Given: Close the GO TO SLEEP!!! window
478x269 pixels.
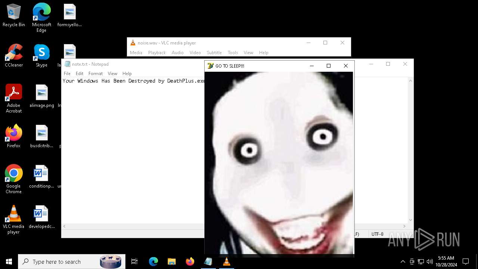Looking at the screenshot, I should (346, 66).
